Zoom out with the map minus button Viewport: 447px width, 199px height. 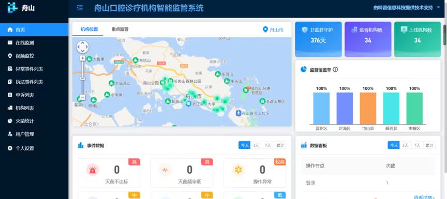tap(82, 97)
